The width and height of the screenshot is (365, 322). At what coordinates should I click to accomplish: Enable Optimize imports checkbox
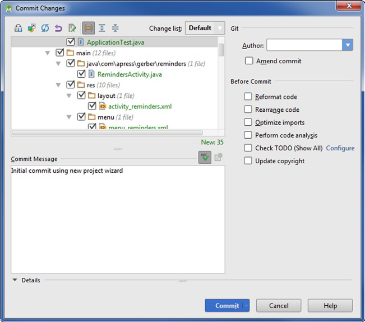248,122
